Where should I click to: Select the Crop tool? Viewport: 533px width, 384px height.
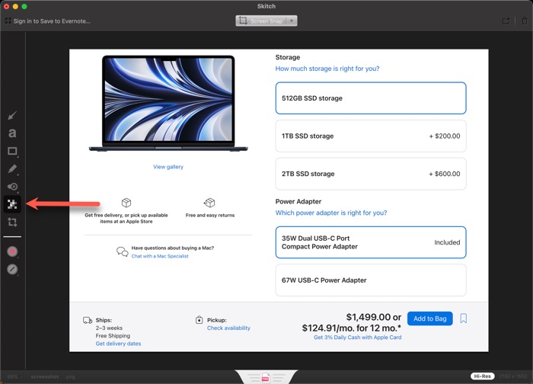(x=12, y=222)
